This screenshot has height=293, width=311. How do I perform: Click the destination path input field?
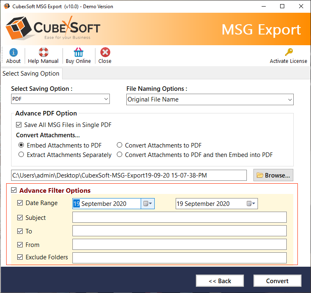tap(129, 175)
